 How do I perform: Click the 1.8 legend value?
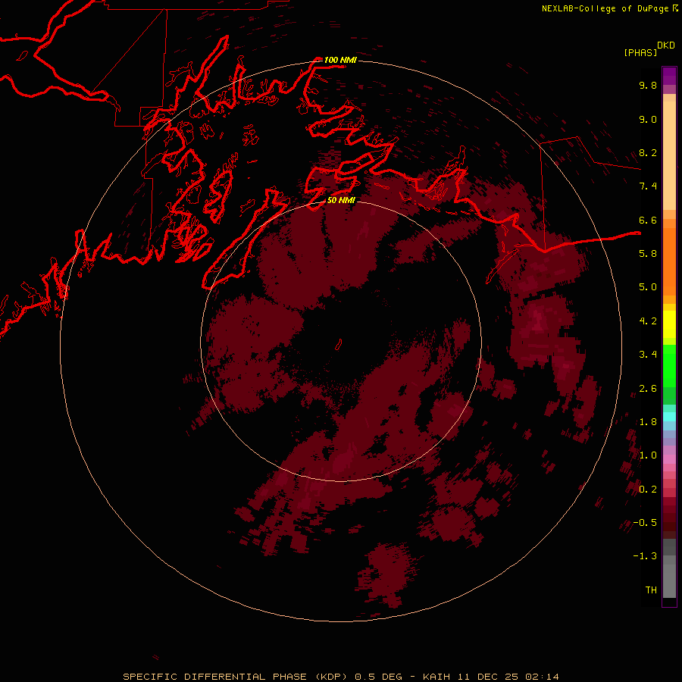point(648,422)
